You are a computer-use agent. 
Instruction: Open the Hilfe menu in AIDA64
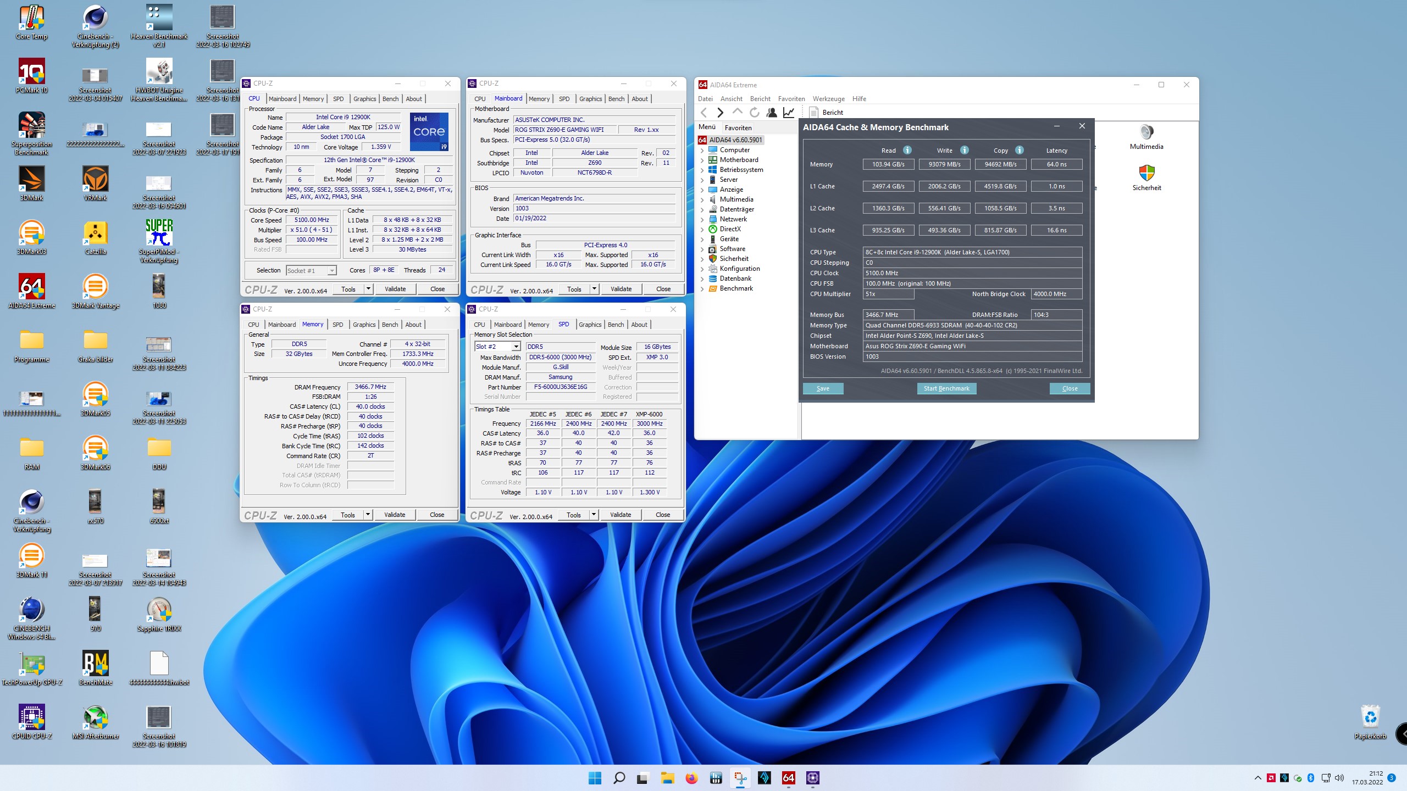click(859, 99)
